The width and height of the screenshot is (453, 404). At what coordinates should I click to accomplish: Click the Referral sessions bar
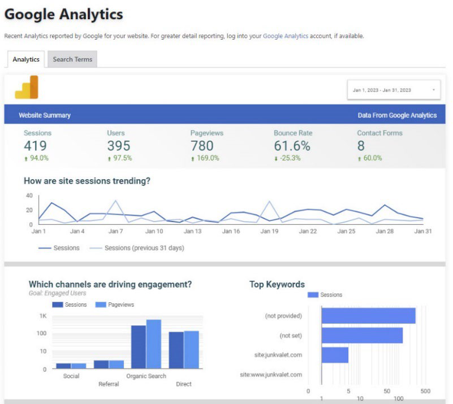(101, 364)
